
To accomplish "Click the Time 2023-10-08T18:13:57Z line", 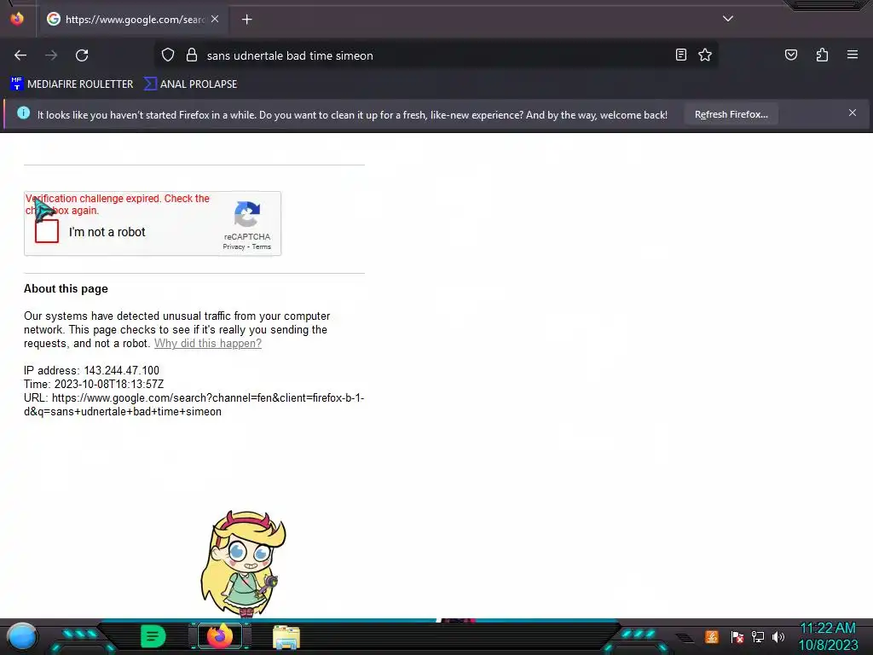I will 94,385.
